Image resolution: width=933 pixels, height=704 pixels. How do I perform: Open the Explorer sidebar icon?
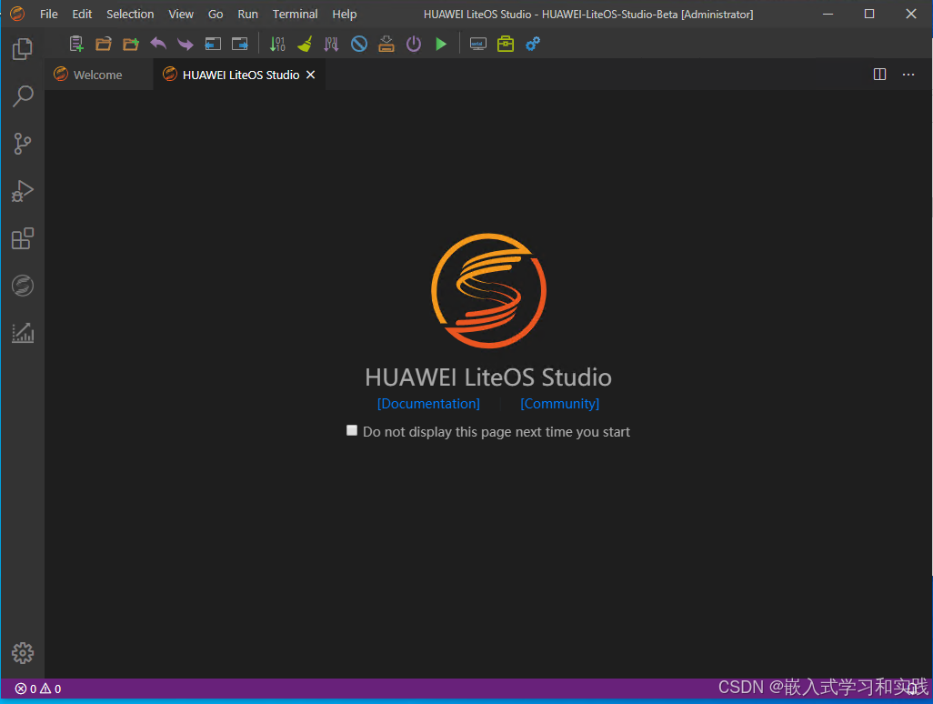(23, 49)
